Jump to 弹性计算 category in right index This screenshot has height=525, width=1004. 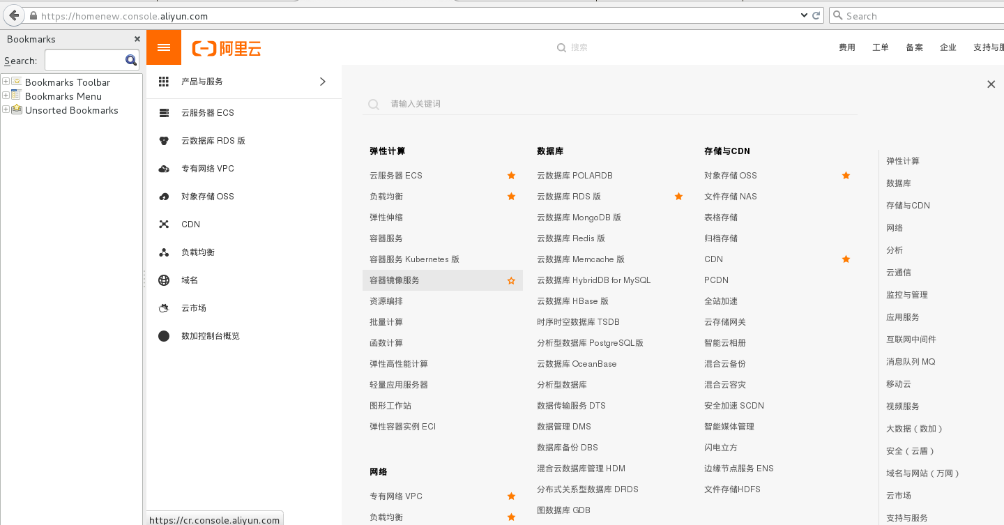pyautogui.click(x=903, y=161)
